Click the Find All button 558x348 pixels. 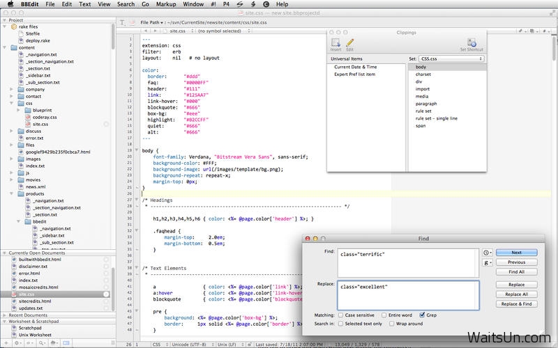[516, 271]
